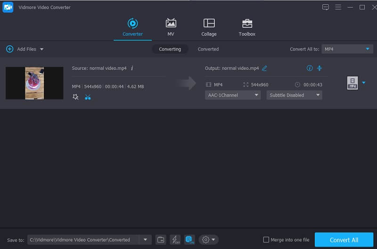Toggle the high-speed conversion lightning icon
Viewport: 377px width, 249px height.
(x=175, y=240)
